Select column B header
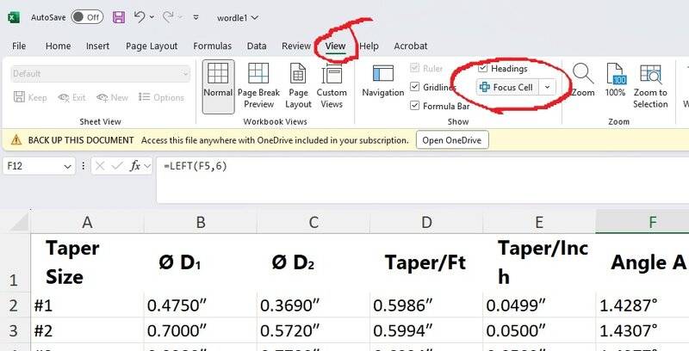Screen dimensions: 689x351 (x=201, y=222)
